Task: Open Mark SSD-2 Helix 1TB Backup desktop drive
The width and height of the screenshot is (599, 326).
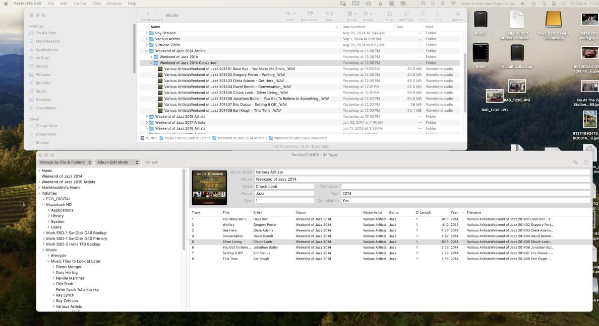Action: [x=553, y=20]
